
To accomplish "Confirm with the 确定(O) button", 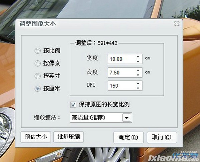I will click(x=128, y=137).
